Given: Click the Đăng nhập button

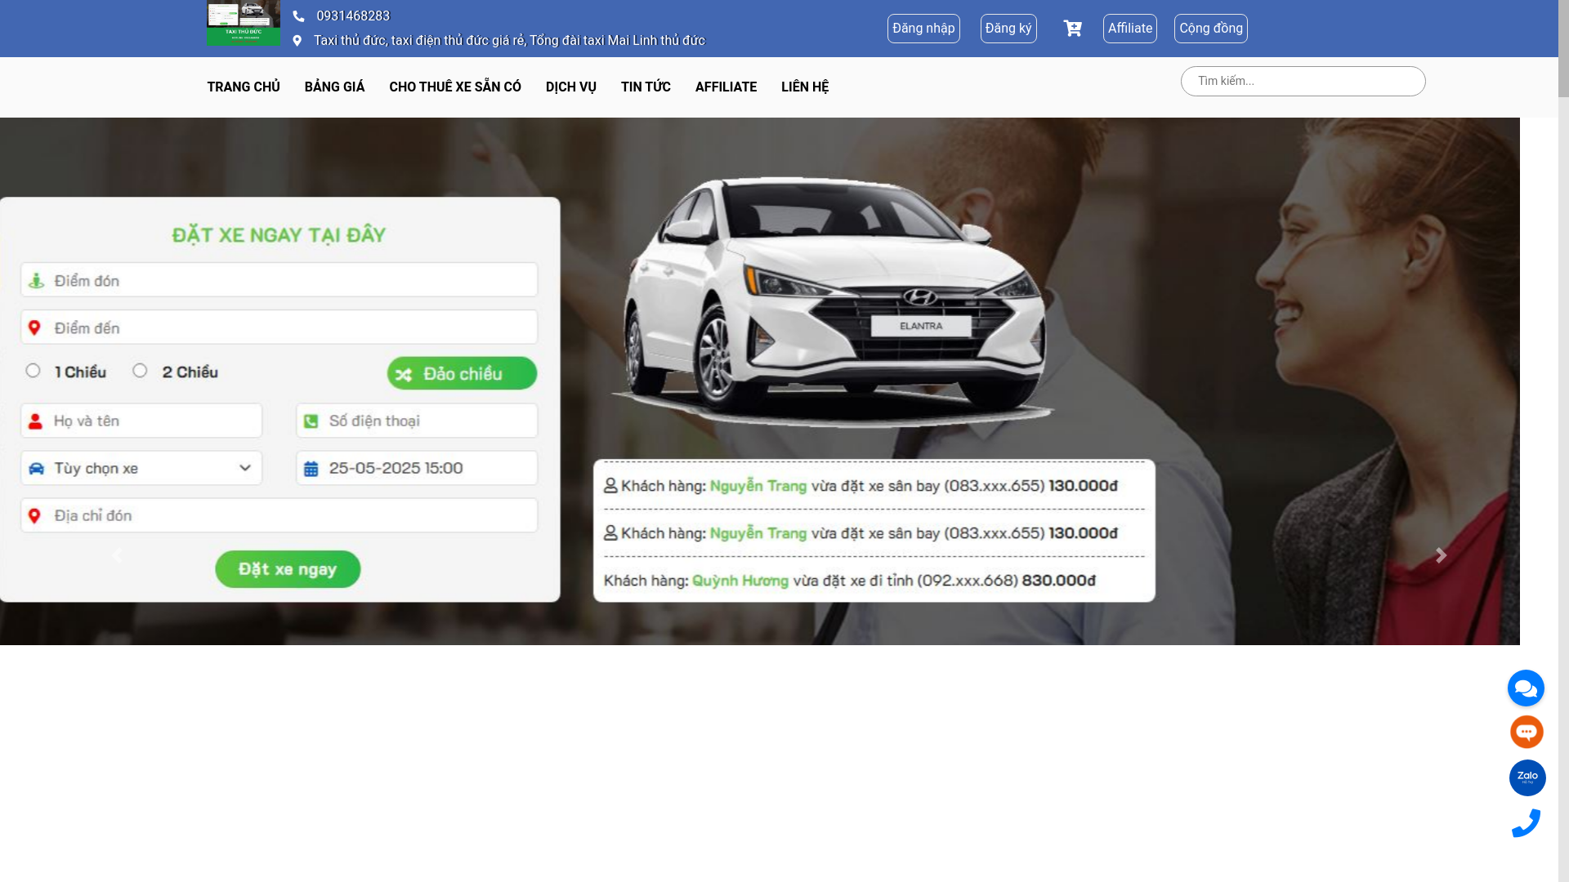Looking at the screenshot, I should (923, 29).
